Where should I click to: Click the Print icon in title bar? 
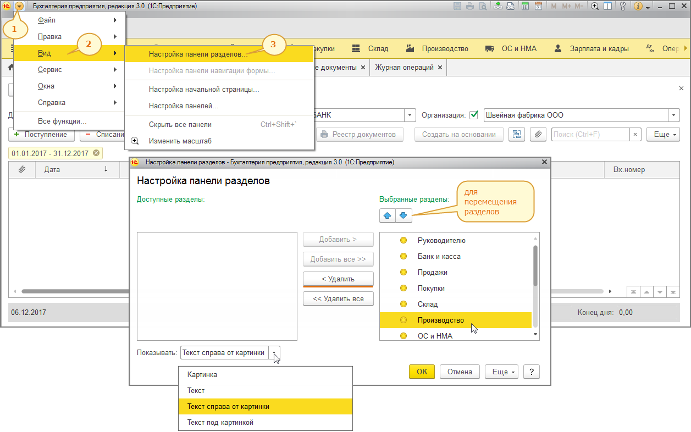pos(470,6)
